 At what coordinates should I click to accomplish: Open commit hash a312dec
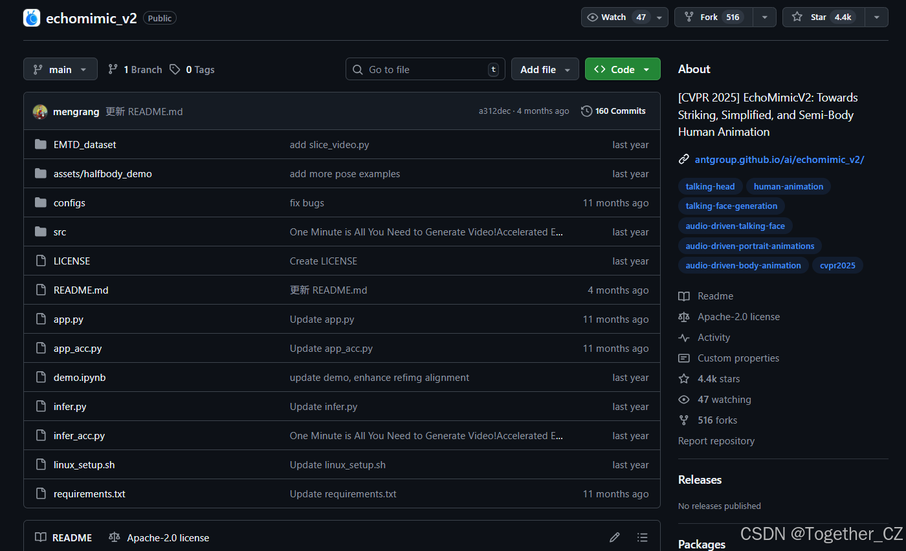pyautogui.click(x=495, y=111)
